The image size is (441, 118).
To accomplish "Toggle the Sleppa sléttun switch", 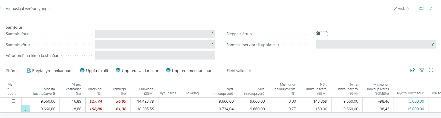I will click(x=322, y=34).
